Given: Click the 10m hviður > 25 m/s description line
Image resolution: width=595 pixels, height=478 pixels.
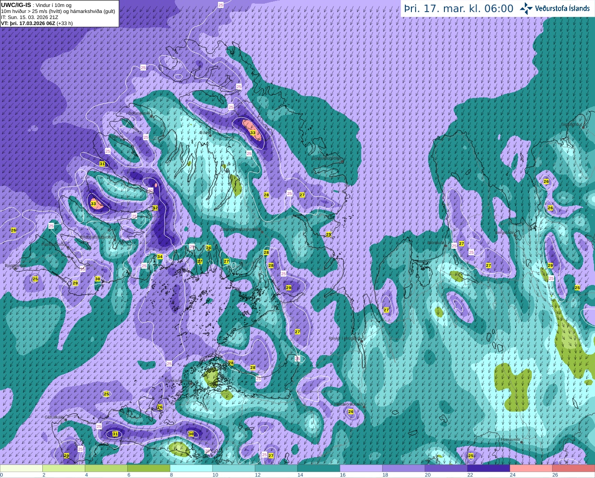Looking at the screenshot, I should click(58, 11).
